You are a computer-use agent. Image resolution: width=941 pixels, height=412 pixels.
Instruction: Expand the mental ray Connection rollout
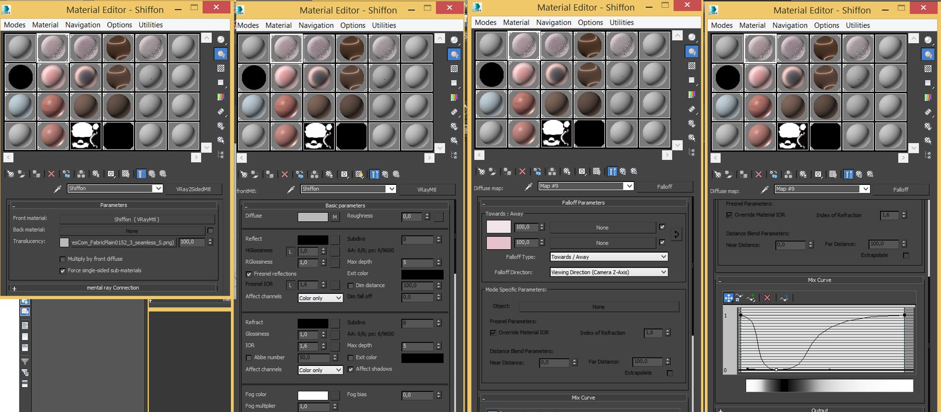113,288
